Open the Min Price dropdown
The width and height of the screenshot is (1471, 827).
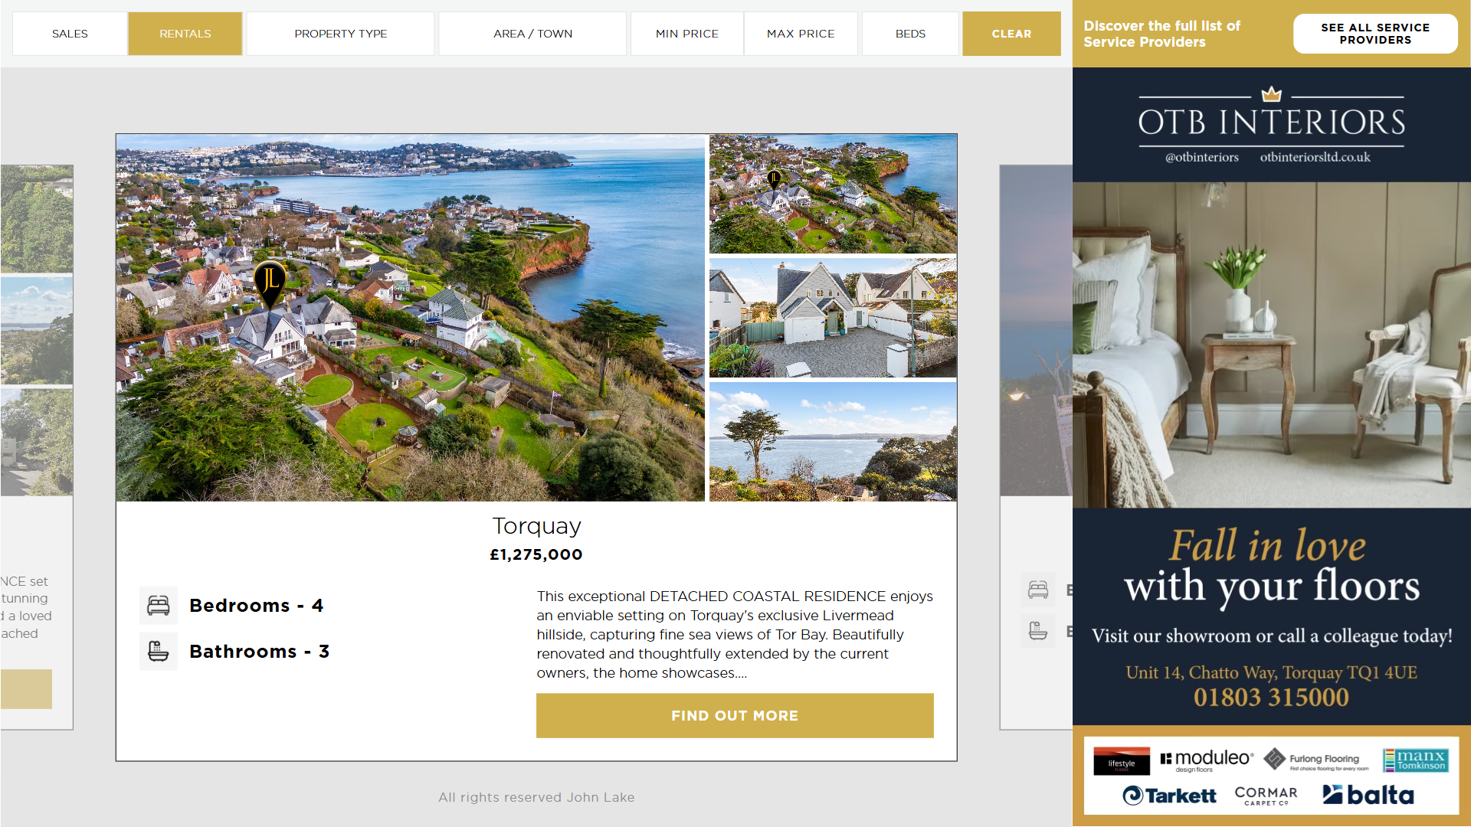click(687, 34)
